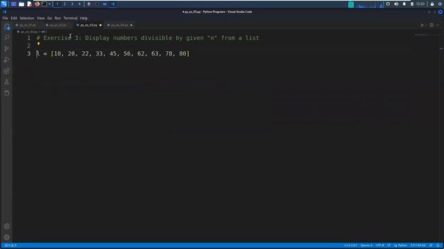
Task: Open the Extensions view
Action: click(x=7, y=71)
